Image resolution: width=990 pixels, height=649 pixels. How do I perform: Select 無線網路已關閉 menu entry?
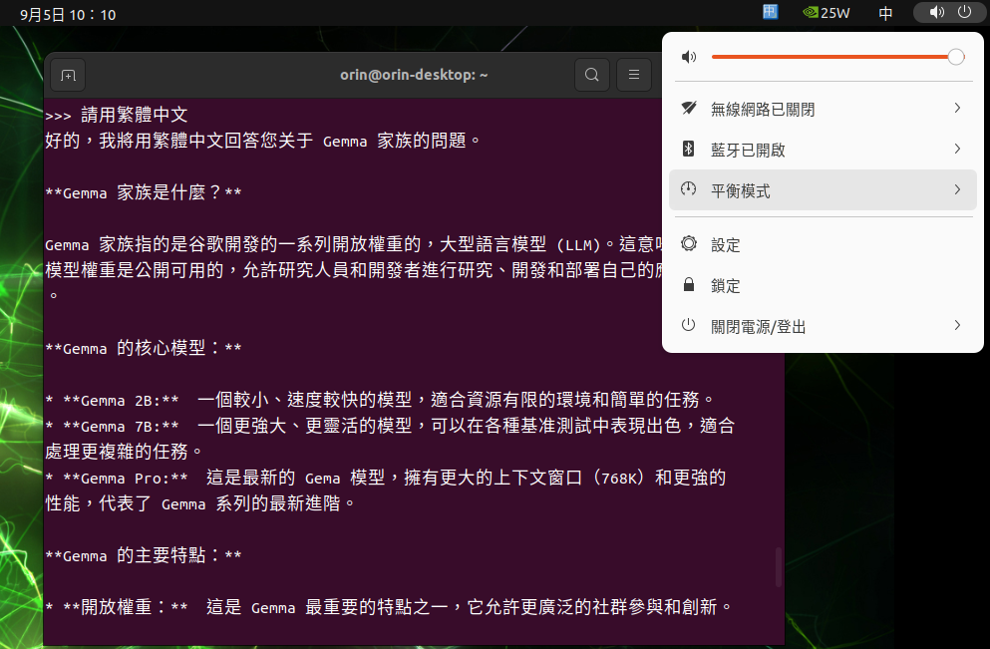823,109
